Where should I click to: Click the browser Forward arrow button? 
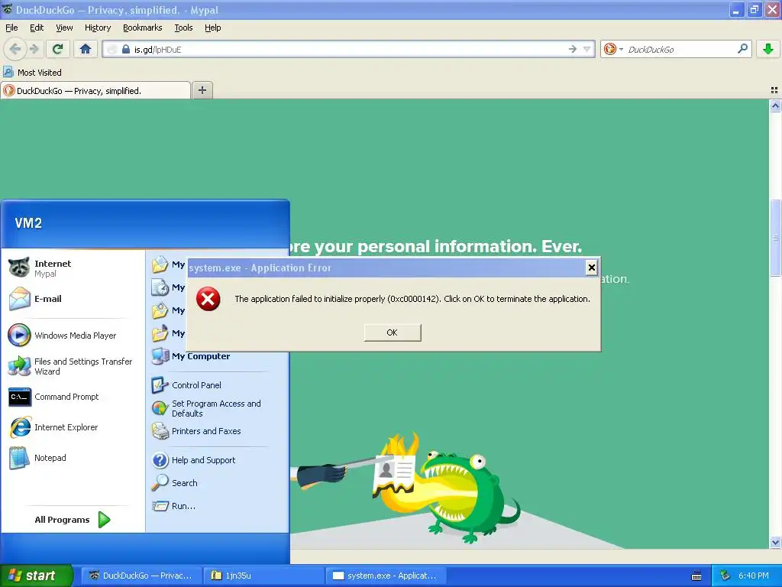point(34,49)
